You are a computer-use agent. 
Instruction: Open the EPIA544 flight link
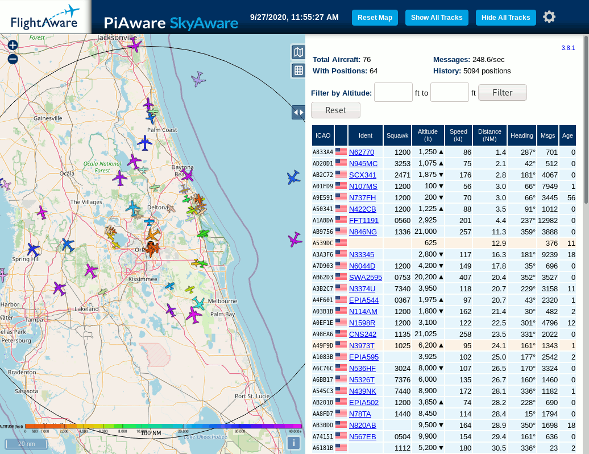[x=364, y=300]
